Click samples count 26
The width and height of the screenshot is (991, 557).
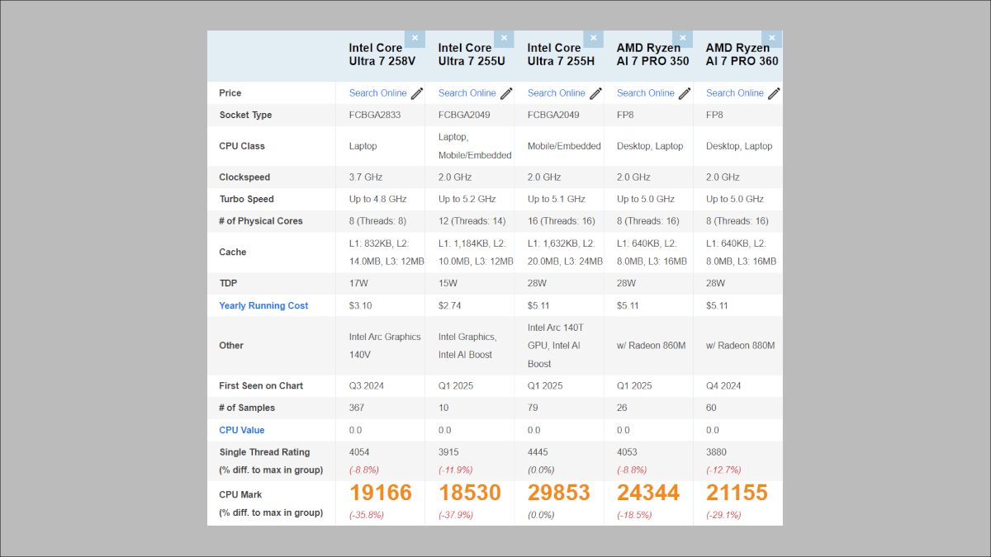click(x=623, y=408)
